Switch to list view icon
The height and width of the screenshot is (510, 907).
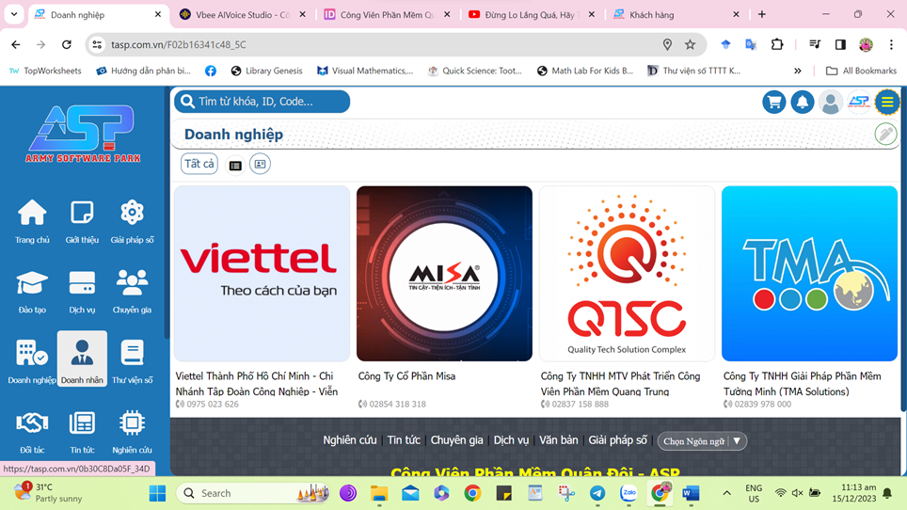tap(235, 165)
